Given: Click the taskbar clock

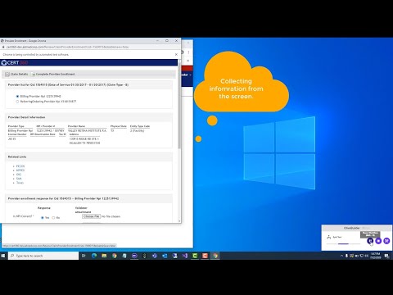Looking at the screenshot, I should 376,256.
